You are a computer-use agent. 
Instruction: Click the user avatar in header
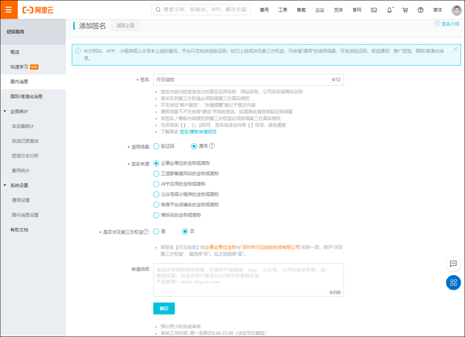[456, 10]
